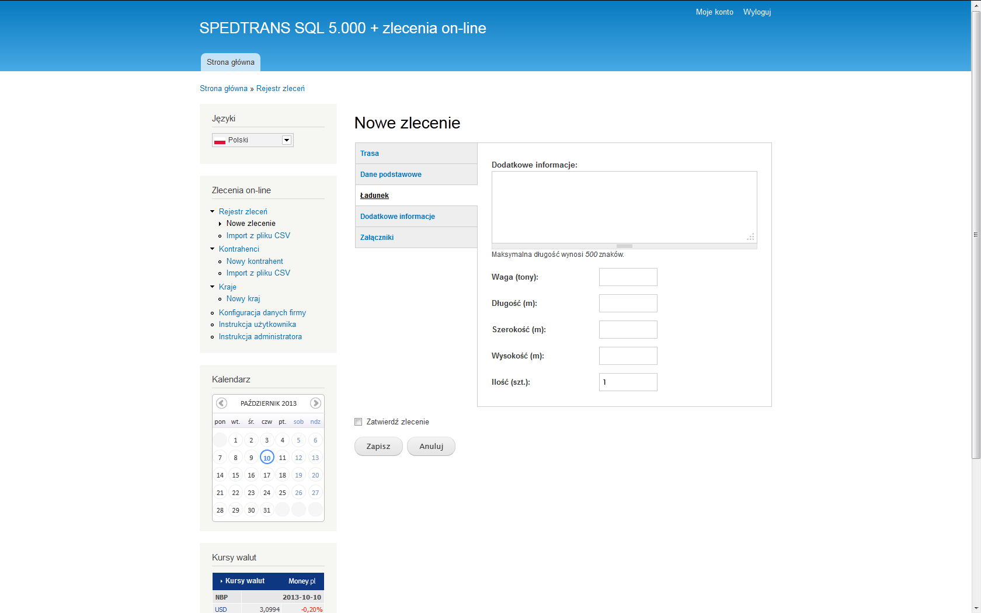Viewport: 981px width, 613px height.
Task: Click the Szerokość (m) input field
Action: coord(628,329)
